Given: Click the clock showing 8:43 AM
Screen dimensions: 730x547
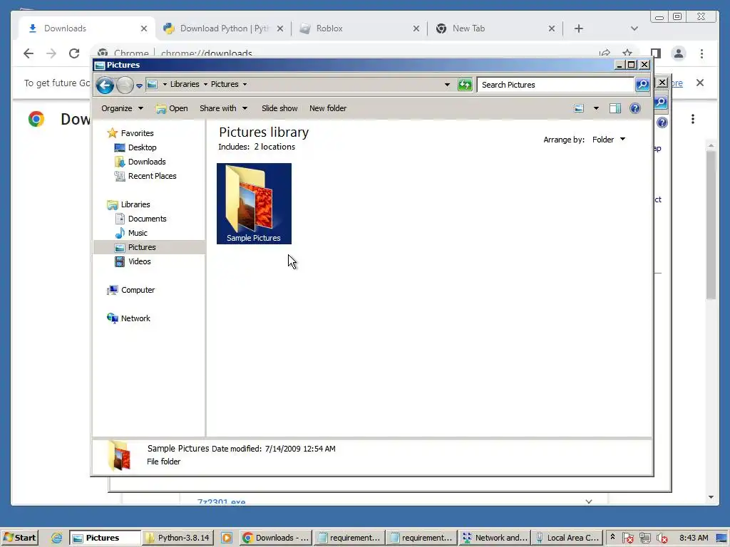Looking at the screenshot, I should point(693,538).
